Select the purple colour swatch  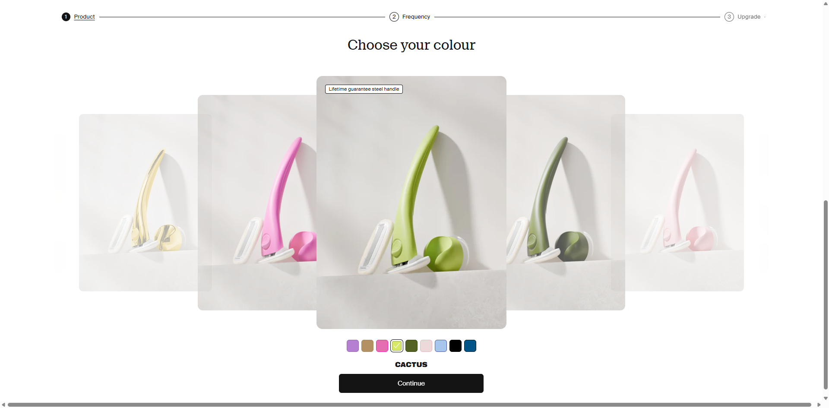pyautogui.click(x=353, y=346)
